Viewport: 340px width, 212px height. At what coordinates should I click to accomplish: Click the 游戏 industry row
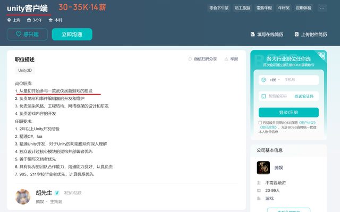pyautogui.click(x=269, y=198)
